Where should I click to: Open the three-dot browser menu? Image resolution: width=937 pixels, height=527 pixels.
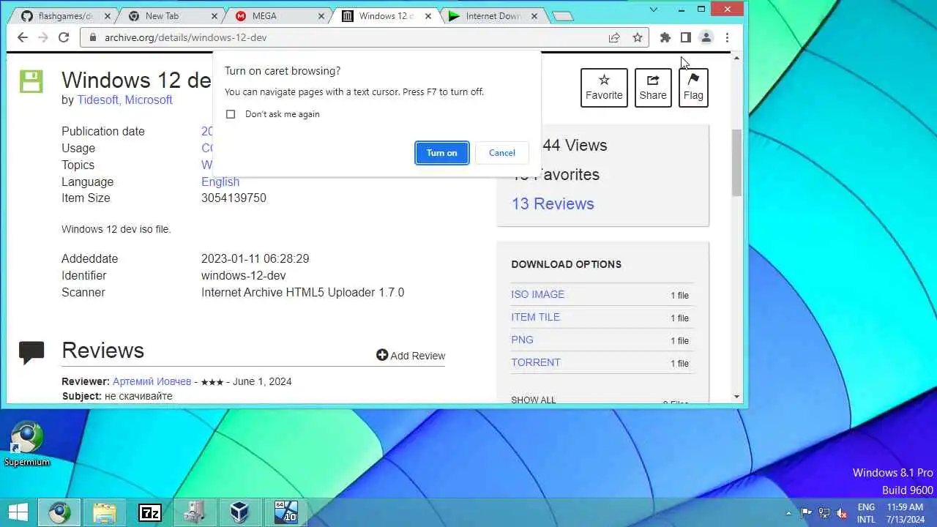click(x=727, y=37)
